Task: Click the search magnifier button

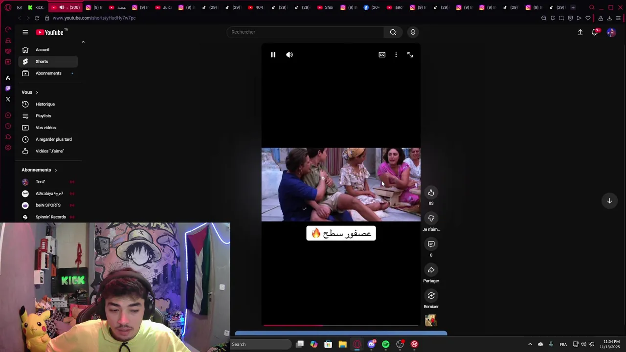Action: pos(393,32)
